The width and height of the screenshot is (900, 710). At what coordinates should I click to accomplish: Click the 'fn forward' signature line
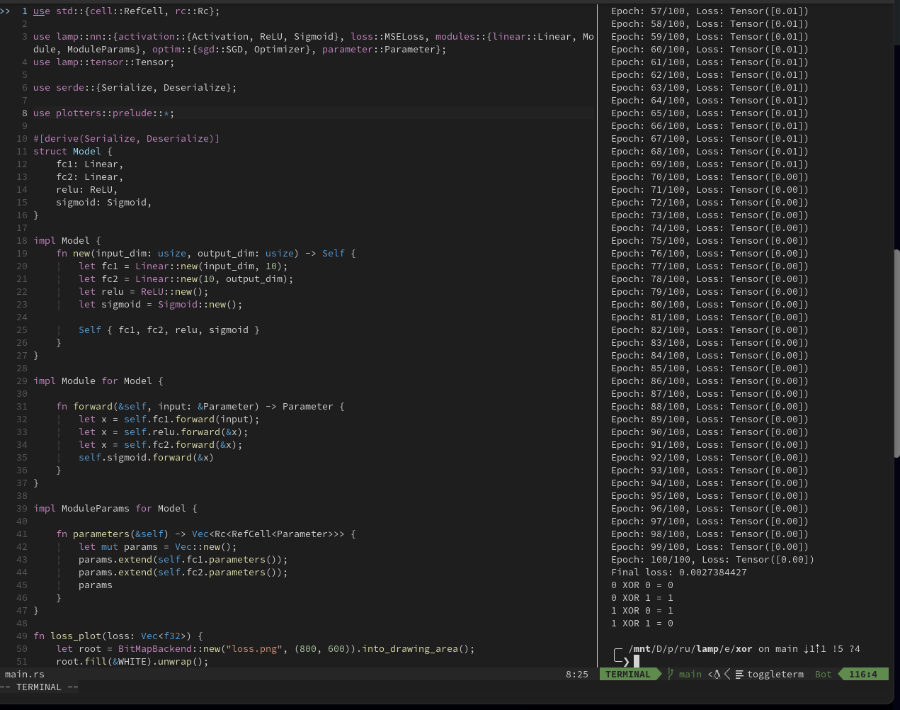point(200,406)
